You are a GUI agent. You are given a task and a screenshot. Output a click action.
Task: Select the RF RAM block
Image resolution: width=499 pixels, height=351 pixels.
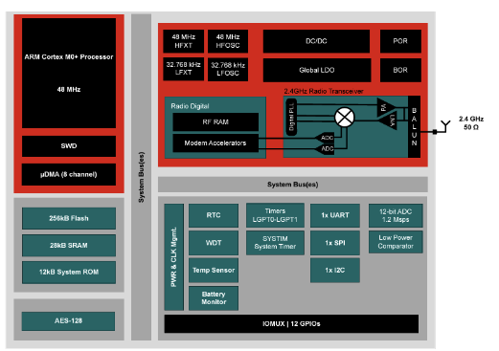click(x=215, y=122)
